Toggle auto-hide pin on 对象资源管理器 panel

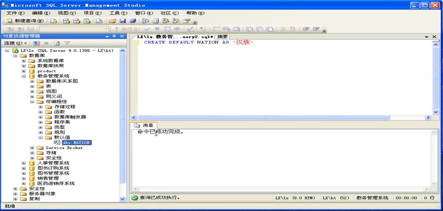(x=114, y=36)
